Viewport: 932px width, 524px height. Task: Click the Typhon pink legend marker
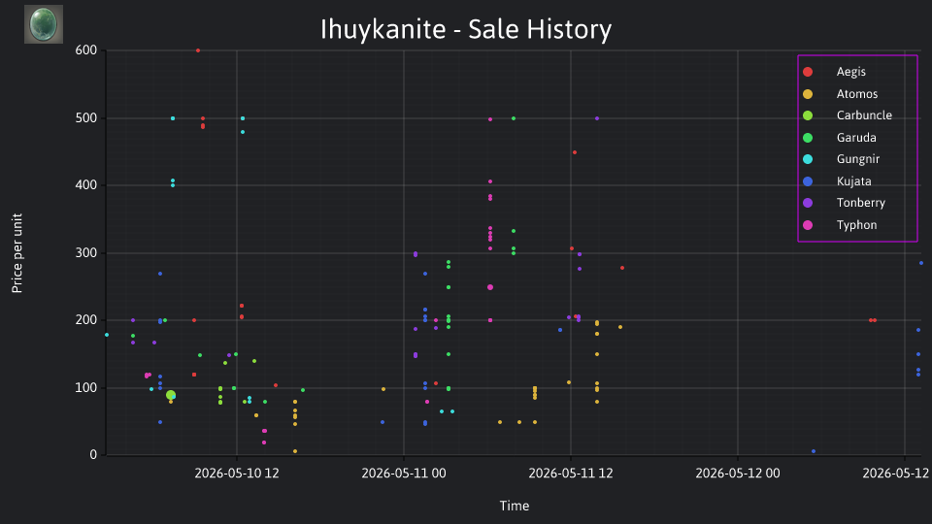click(x=808, y=225)
